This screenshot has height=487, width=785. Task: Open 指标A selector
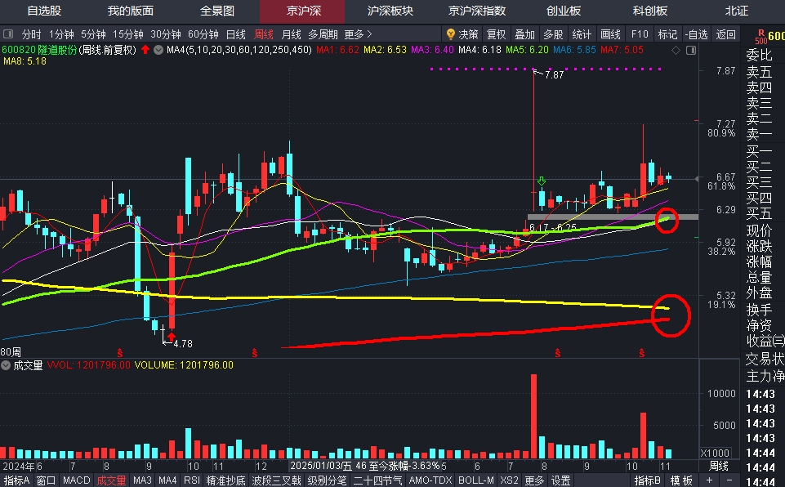17,480
